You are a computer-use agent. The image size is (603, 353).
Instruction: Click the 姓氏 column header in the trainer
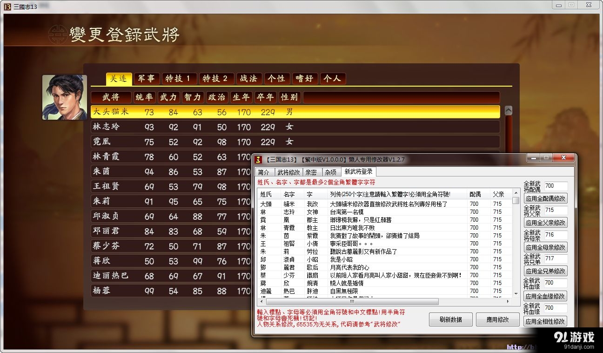click(x=269, y=194)
